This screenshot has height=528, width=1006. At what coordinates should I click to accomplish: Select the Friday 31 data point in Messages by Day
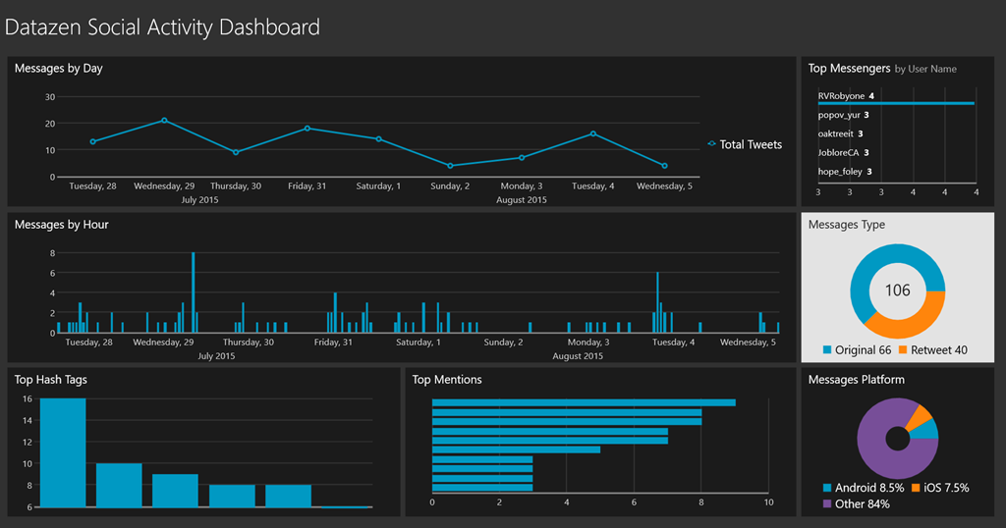coord(307,129)
